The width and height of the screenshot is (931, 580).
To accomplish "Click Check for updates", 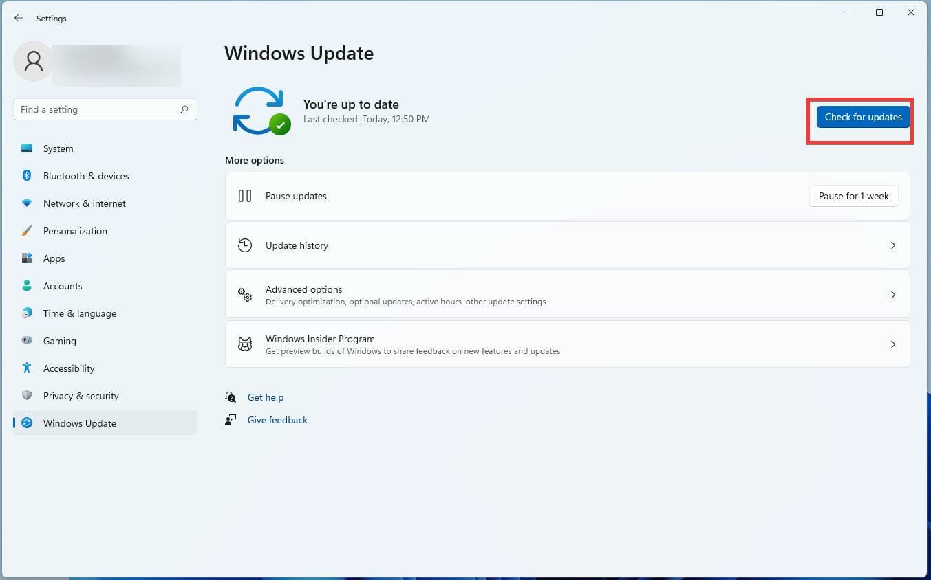I will click(863, 117).
